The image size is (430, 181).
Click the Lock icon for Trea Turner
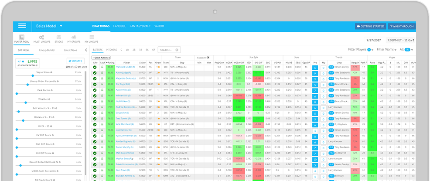(x=102, y=119)
